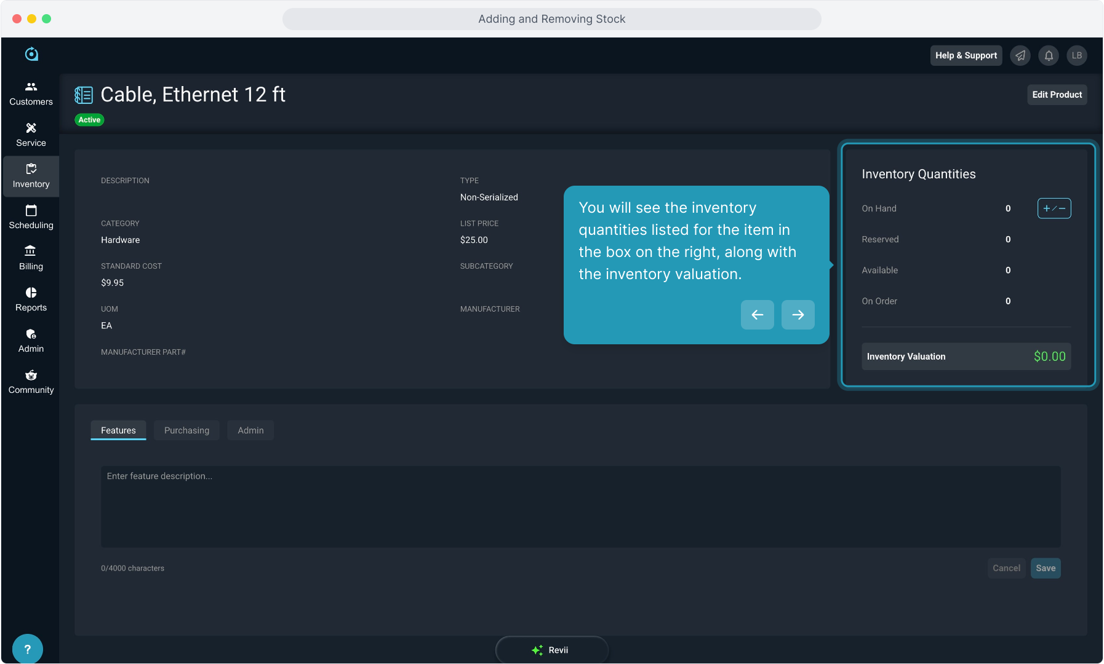This screenshot has width=1104, height=664.
Task: Click the app logo in top left
Action: (x=31, y=55)
